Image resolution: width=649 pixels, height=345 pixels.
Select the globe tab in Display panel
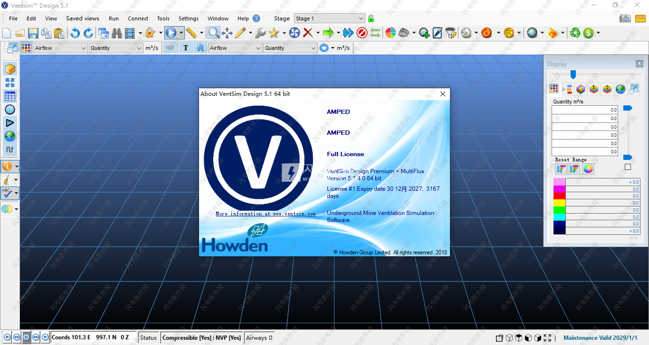coord(620,89)
